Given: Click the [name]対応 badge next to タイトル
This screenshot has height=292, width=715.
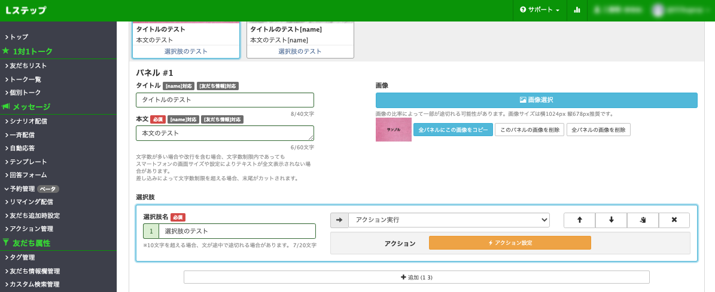Looking at the screenshot, I should pos(179,86).
